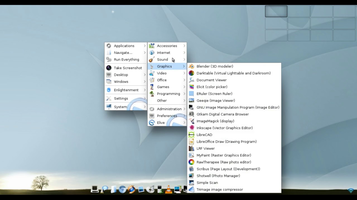This screenshot has width=357, height=200.
Task: Open Gtkam Digital Camera Browser
Action: tap(234, 114)
